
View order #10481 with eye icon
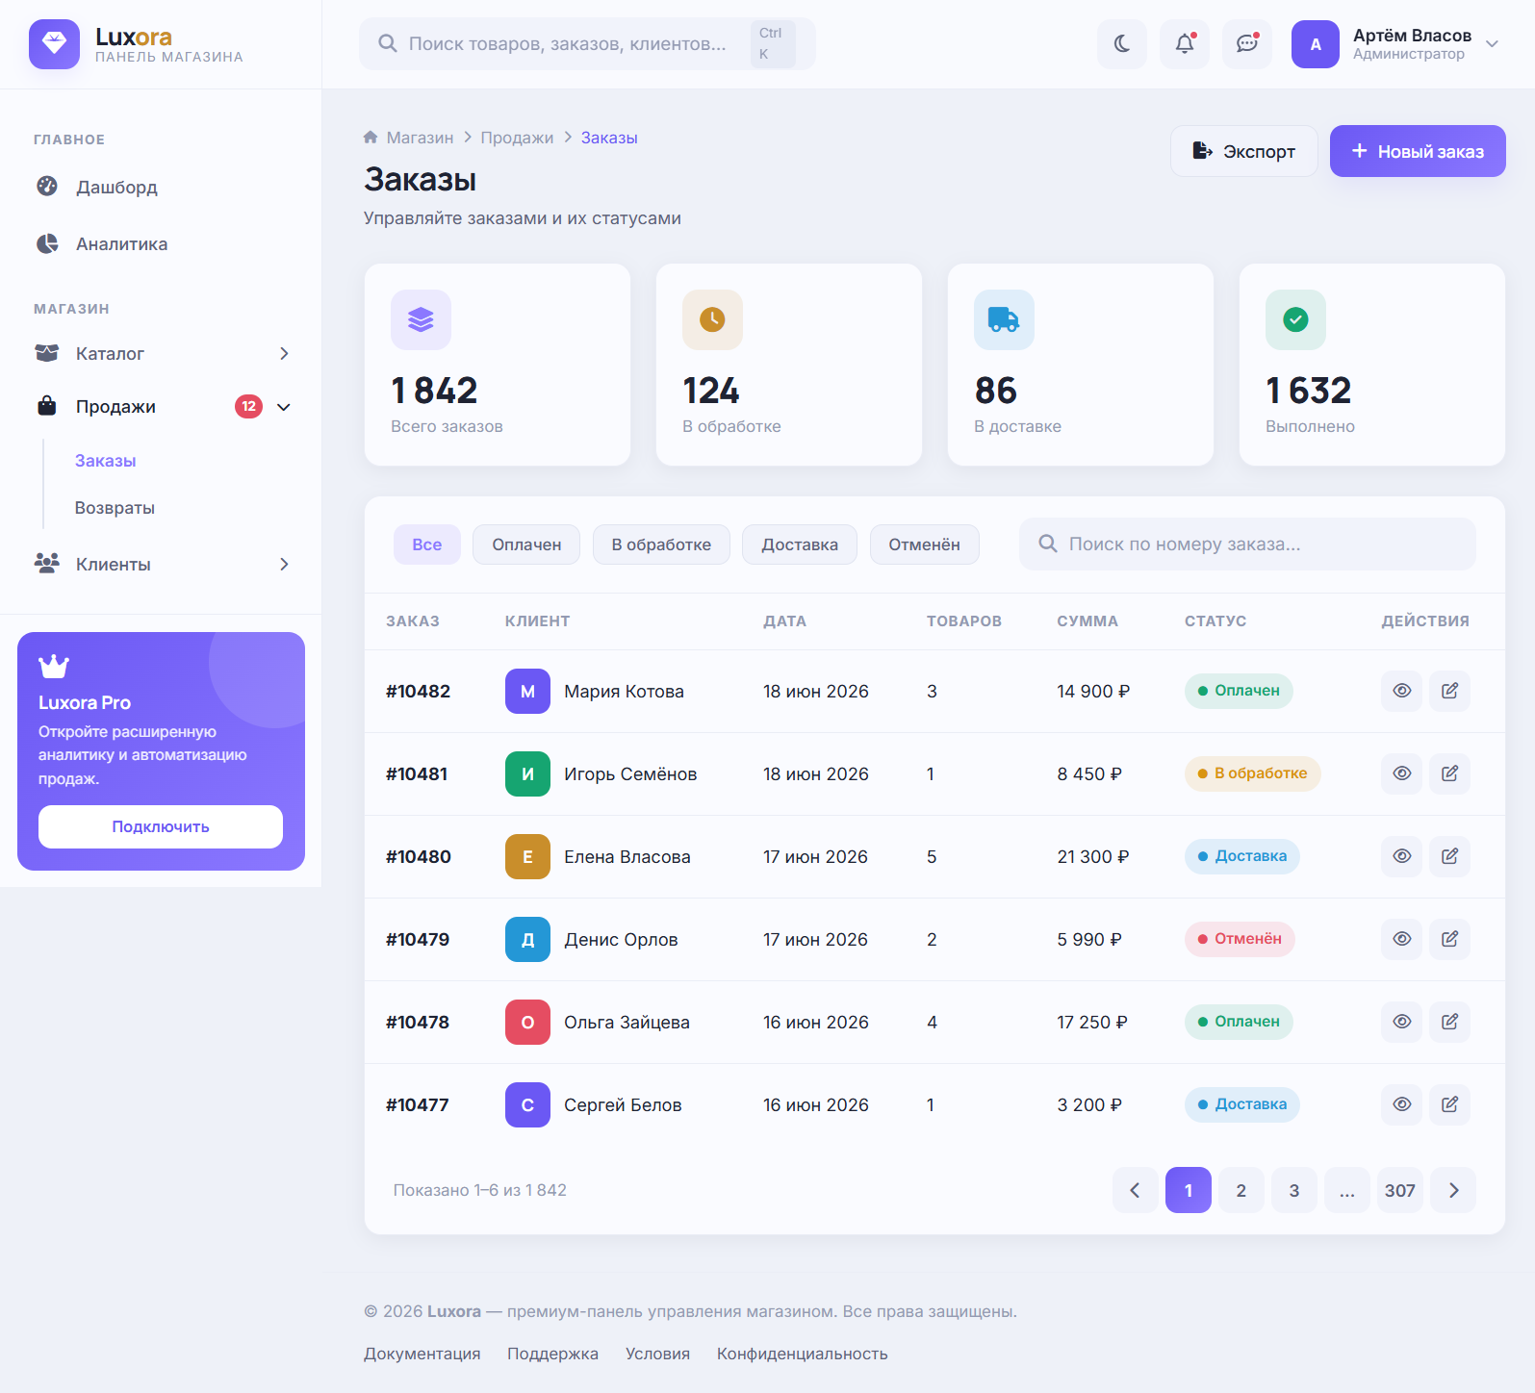[1402, 773]
